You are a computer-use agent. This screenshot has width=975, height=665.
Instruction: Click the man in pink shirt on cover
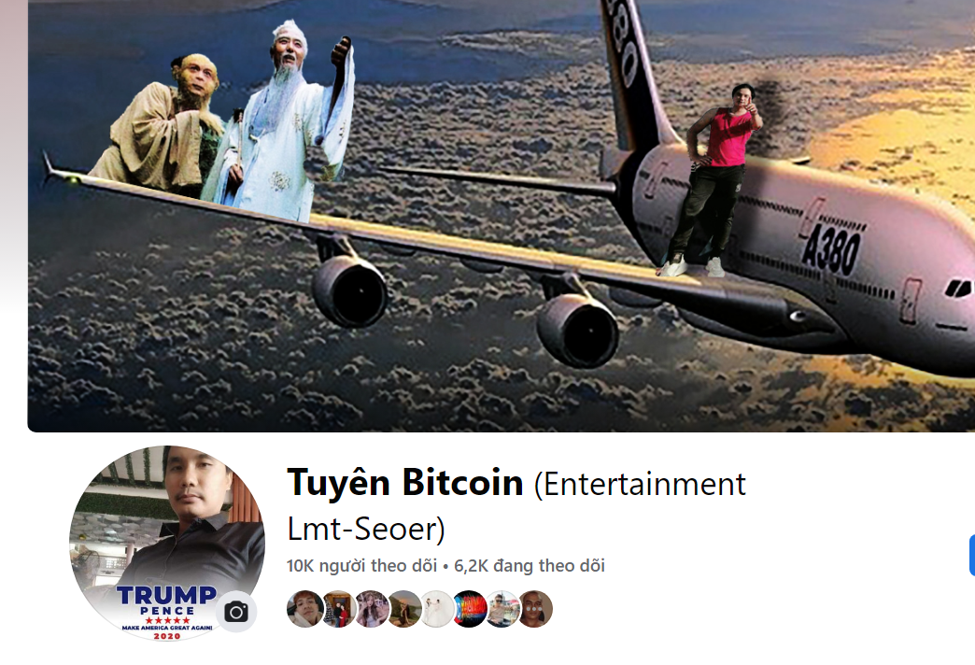(x=710, y=179)
